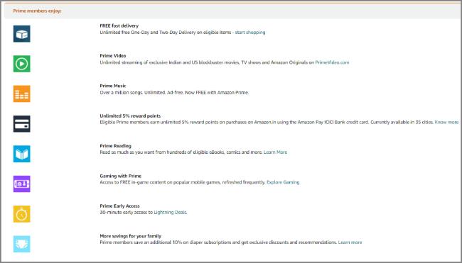Click Know more about reward points
462x263 pixels.
(x=446, y=122)
